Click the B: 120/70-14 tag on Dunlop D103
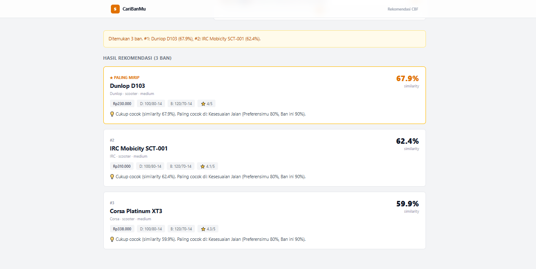The height and width of the screenshot is (269, 536). coord(181,104)
